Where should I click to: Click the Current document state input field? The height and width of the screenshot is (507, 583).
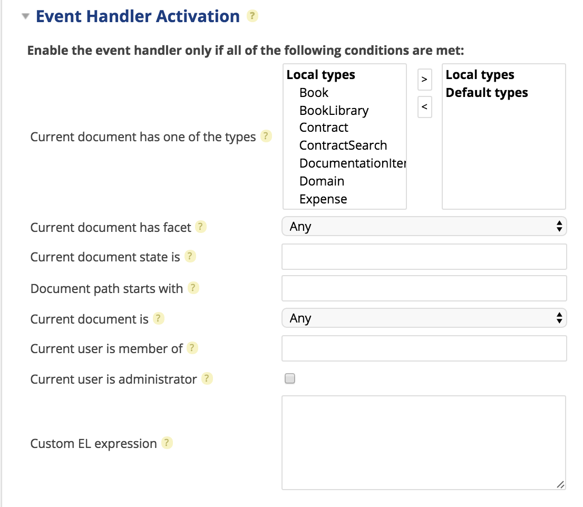pyautogui.click(x=424, y=257)
